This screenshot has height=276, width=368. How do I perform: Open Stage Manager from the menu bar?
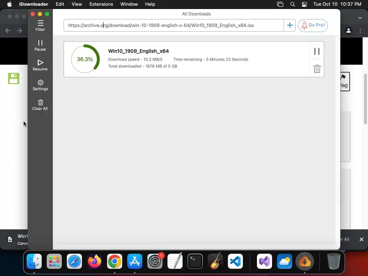tap(280, 4)
